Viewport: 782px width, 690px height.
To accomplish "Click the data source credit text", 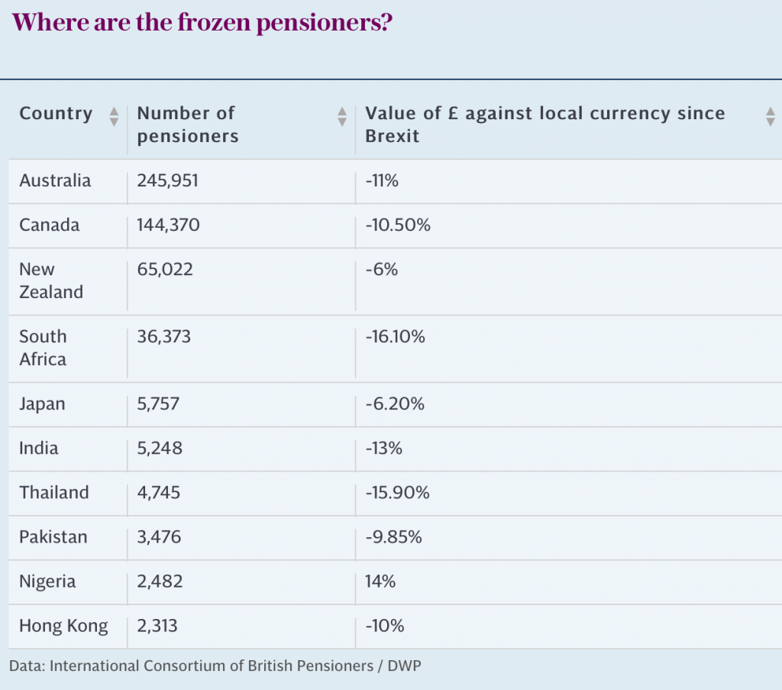I will [215, 666].
